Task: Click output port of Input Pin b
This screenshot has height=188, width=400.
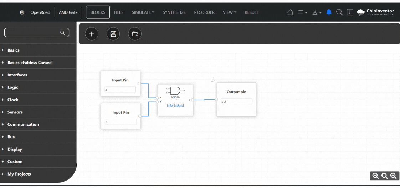Action: pyautogui.click(x=140, y=116)
